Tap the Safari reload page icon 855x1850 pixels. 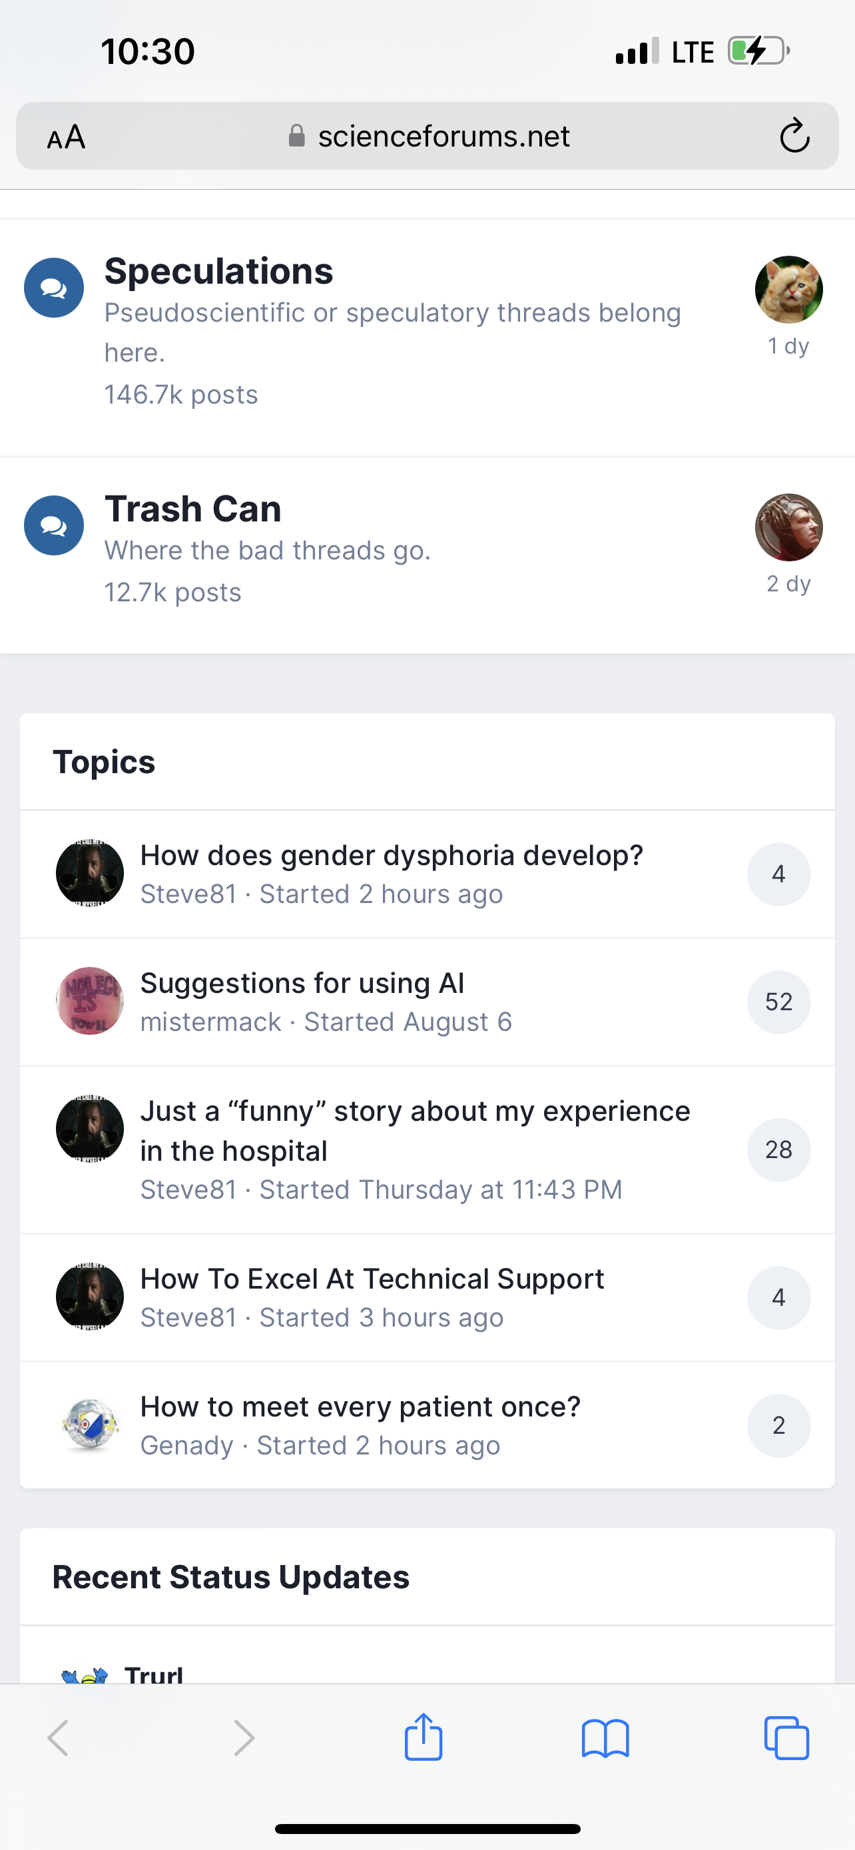[x=794, y=136]
